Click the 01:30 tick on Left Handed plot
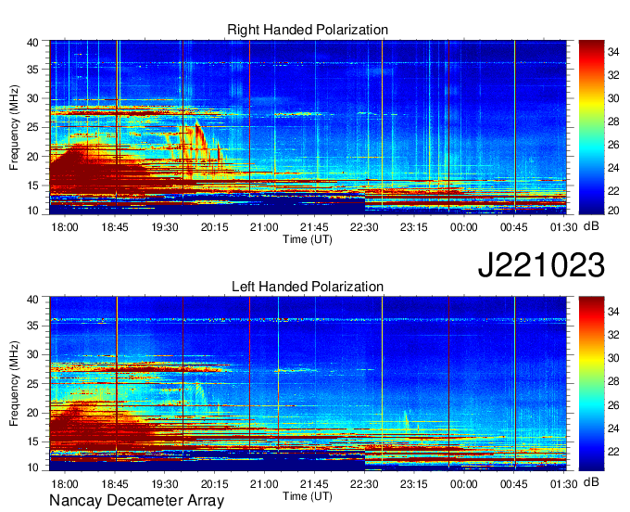The width and height of the screenshot is (630, 512). pos(563,484)
